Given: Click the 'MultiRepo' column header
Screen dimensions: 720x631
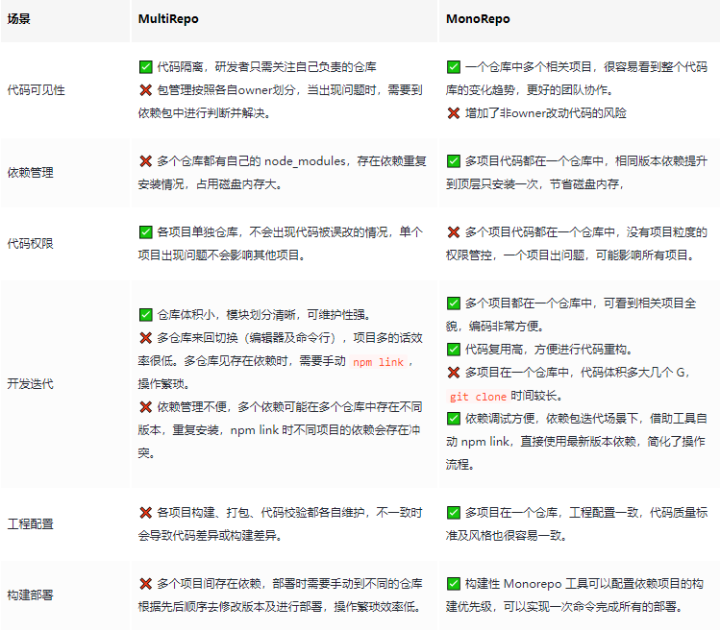Looking at the screenshot, I should (168, 19).
